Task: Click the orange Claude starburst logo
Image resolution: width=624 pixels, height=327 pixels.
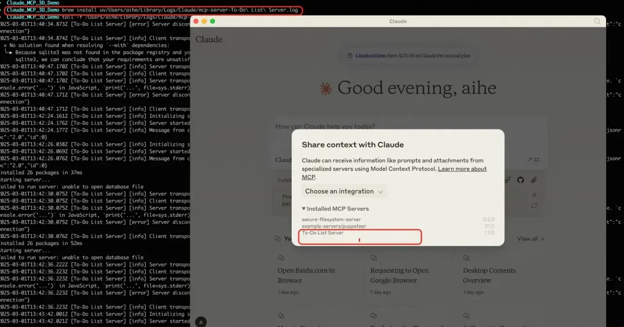Action: pyautogui.click(x=326, y=88)
